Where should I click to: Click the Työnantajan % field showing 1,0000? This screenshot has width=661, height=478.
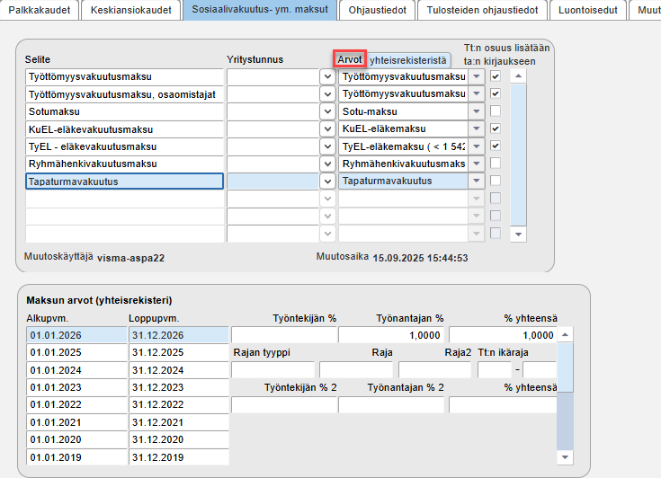tap(391, 335)
